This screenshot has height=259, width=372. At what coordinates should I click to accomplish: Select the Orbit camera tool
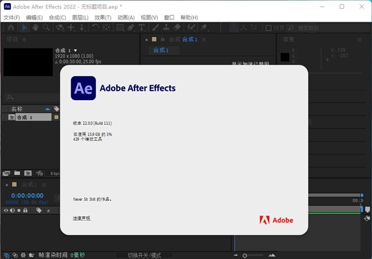pos(60,28)
